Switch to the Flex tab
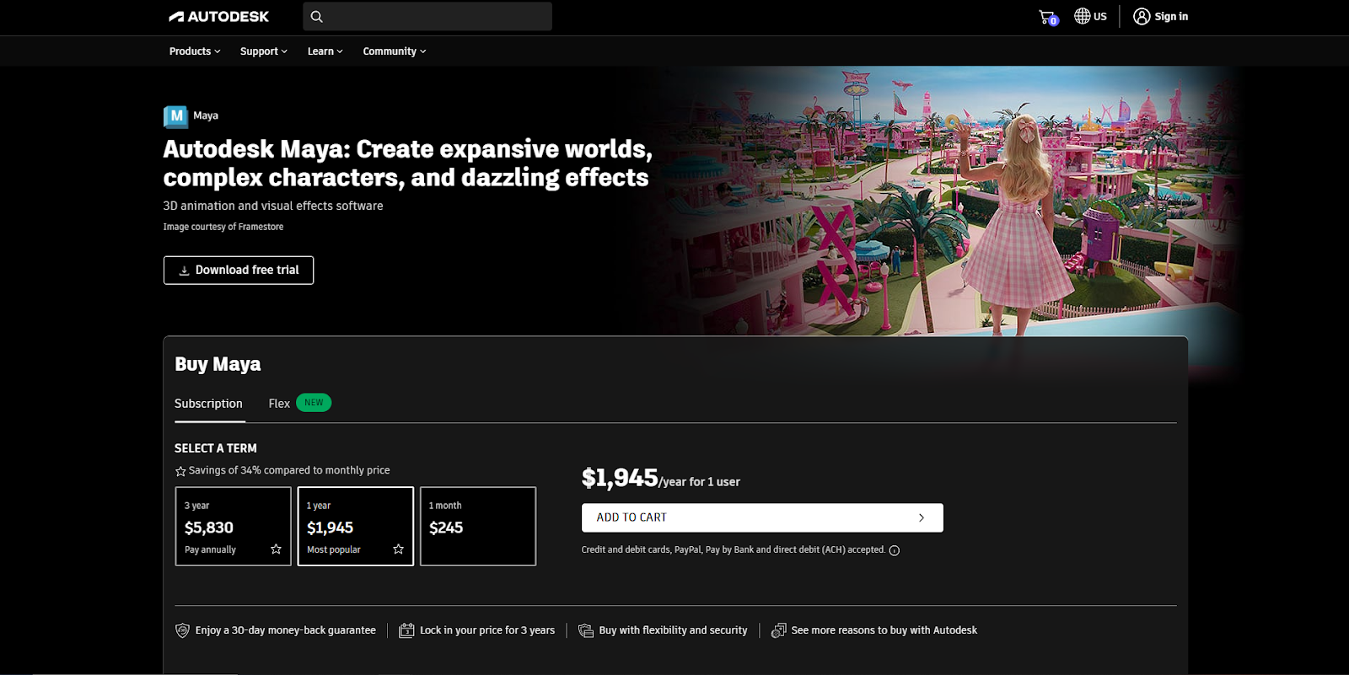This screenshot has width=1349, height=675. (279, 404)
